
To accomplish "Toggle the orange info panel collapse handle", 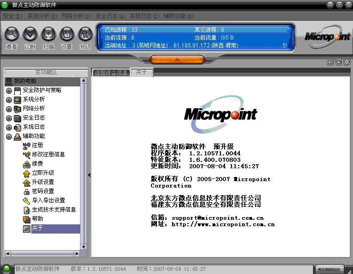I will click(177, 59).
